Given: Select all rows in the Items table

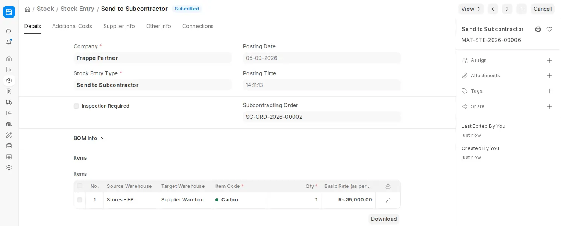Looking at the screenshot, I should (x=80, y=186).
